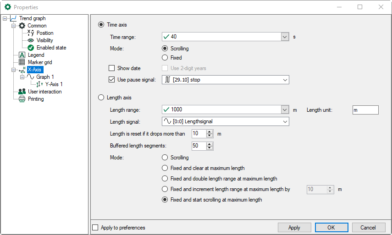Image resolution: width=392 pixels, height=235 pixels.
Task: Click the Length unit text field
Action: (365, 110)
